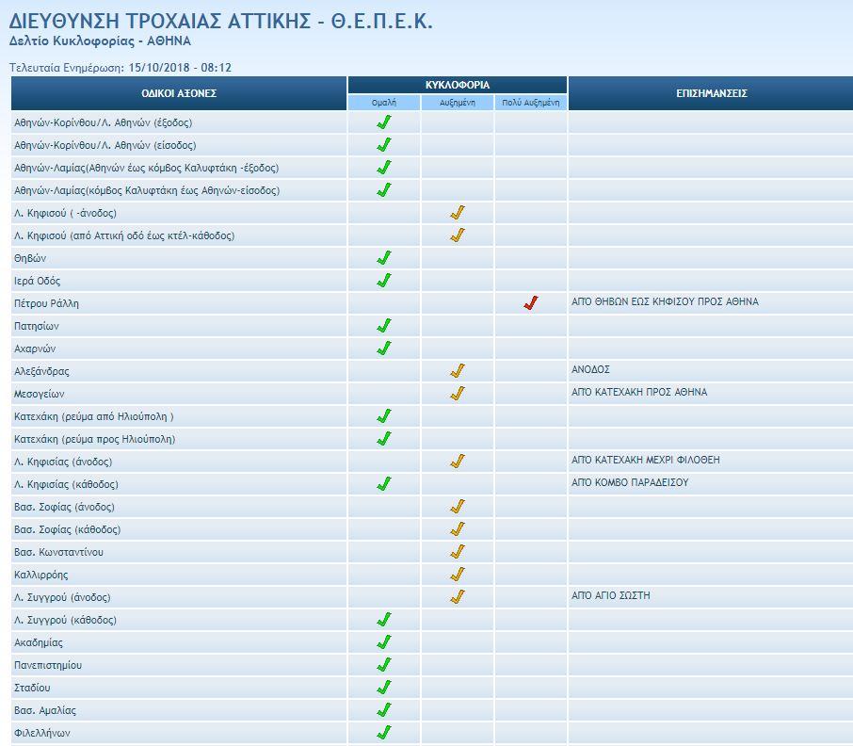Click the orange checkmark for Λ. Συγγρού (άνοδος)
853x746 pixels.
point(458,597)
